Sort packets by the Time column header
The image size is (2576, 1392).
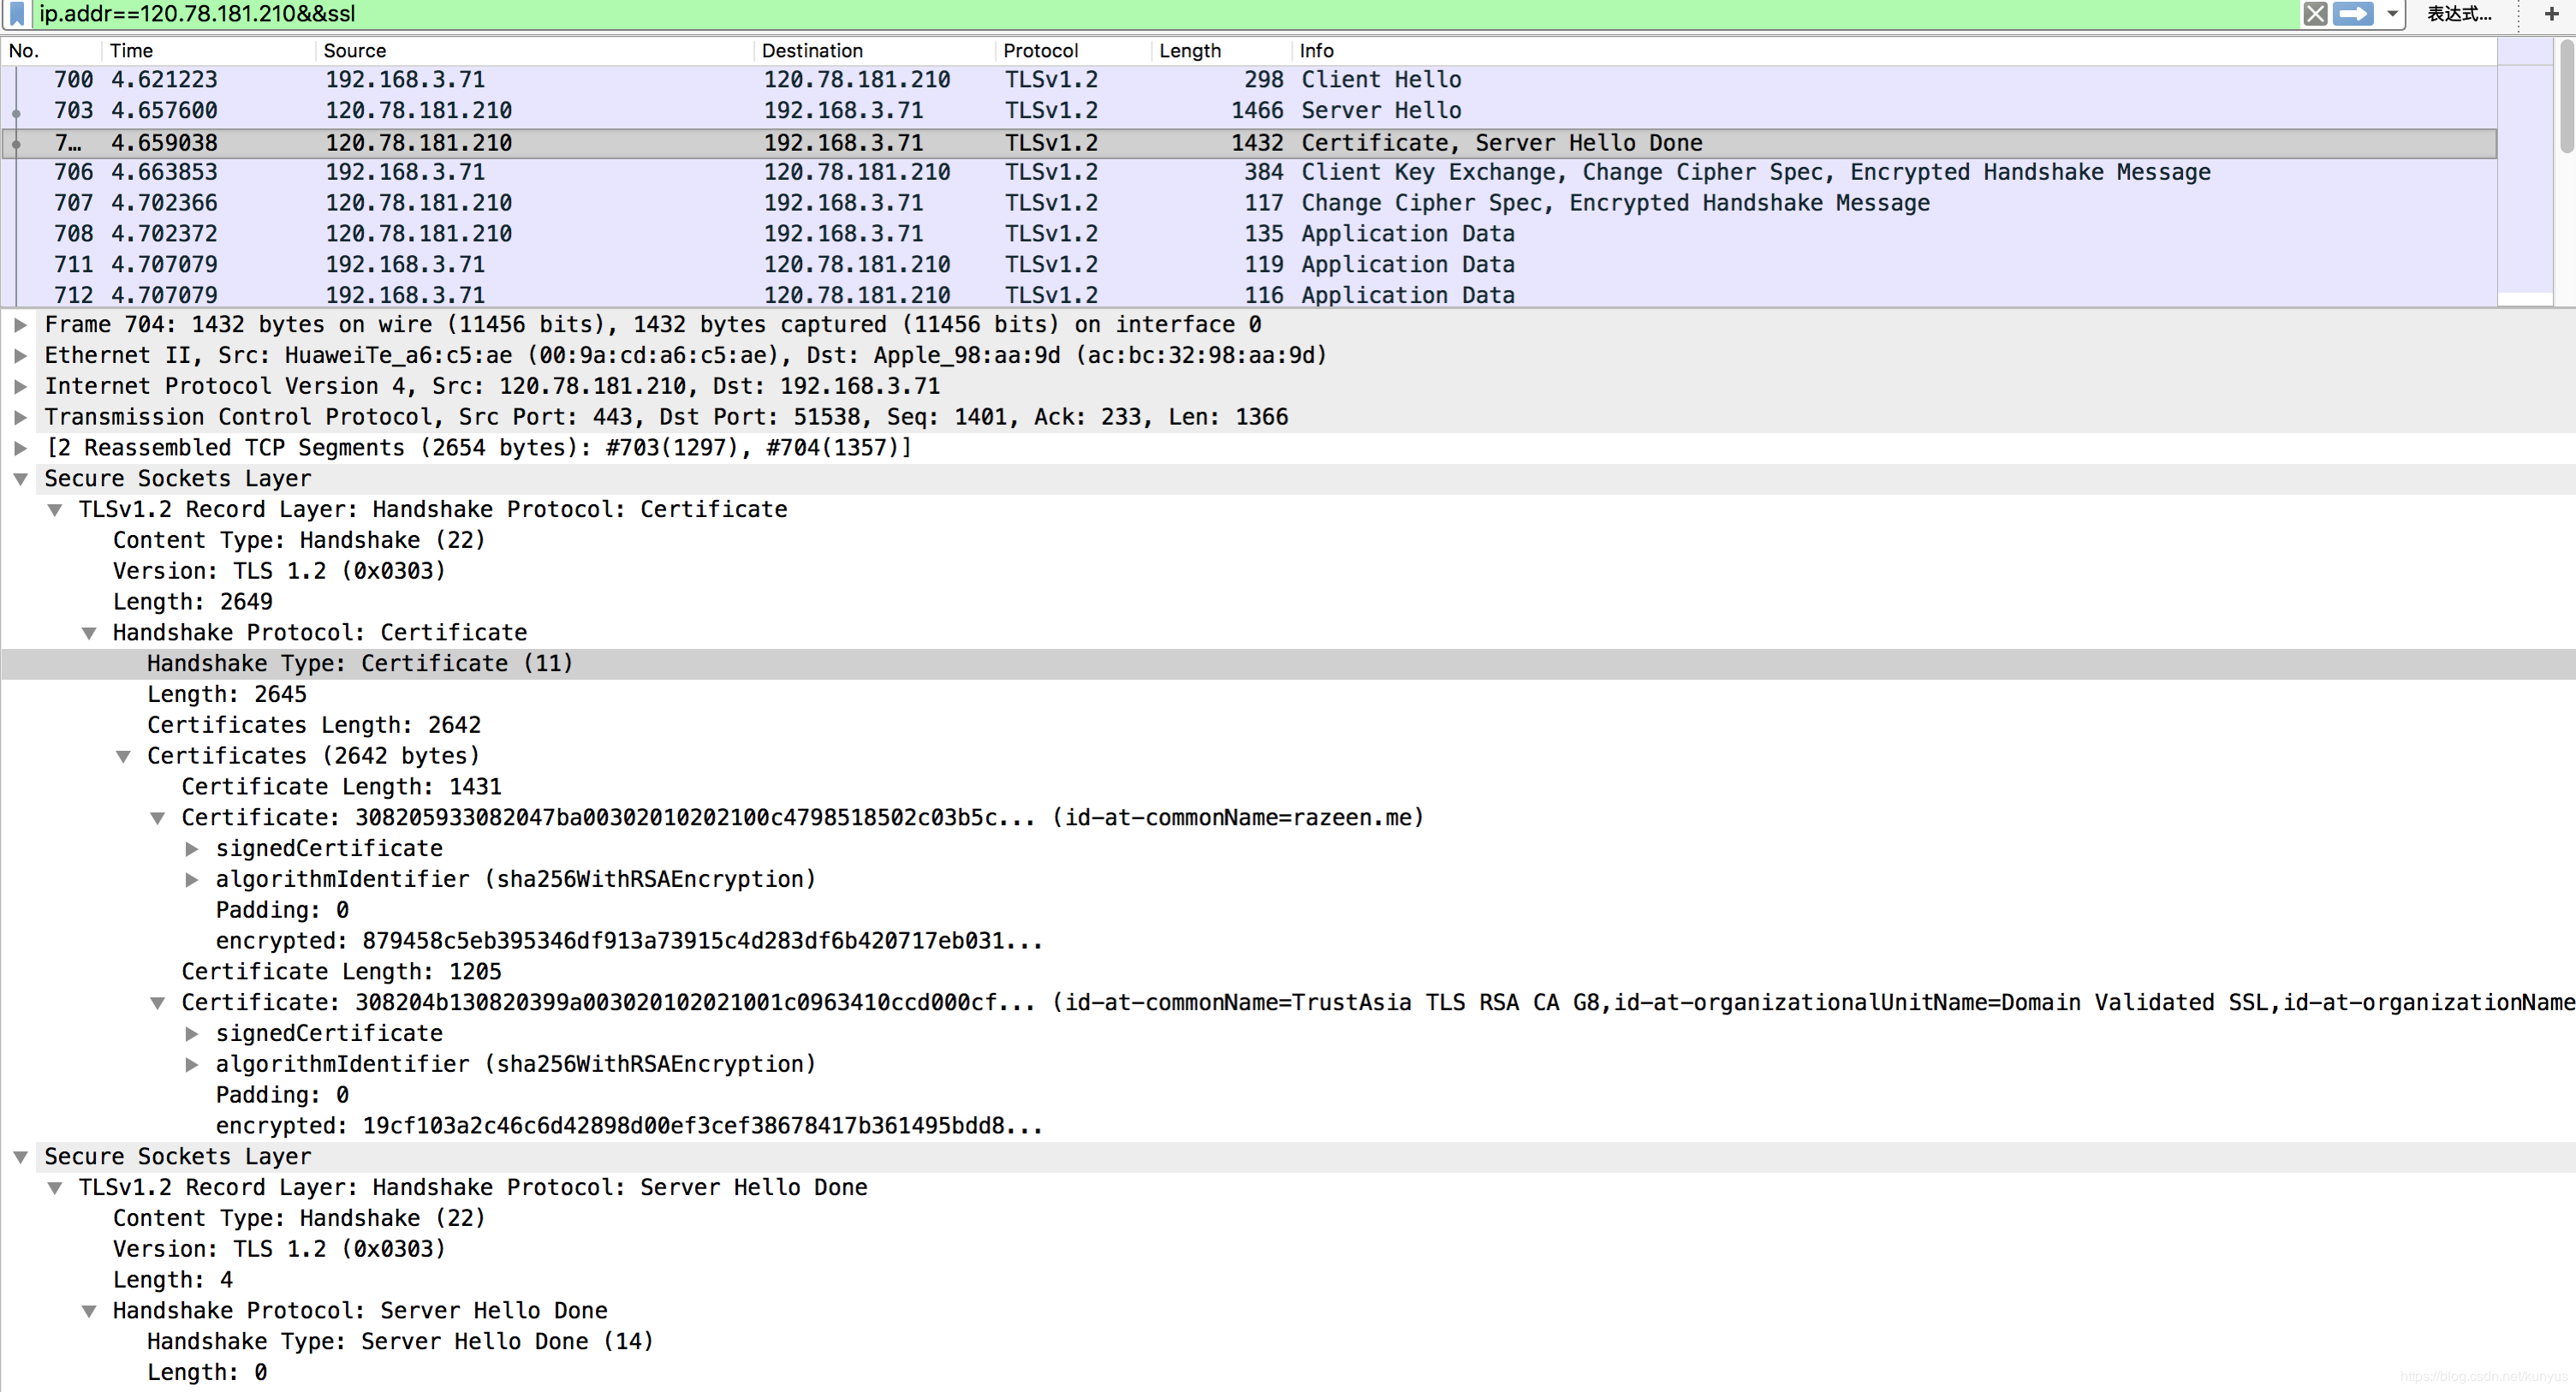(x=131, y=51)
